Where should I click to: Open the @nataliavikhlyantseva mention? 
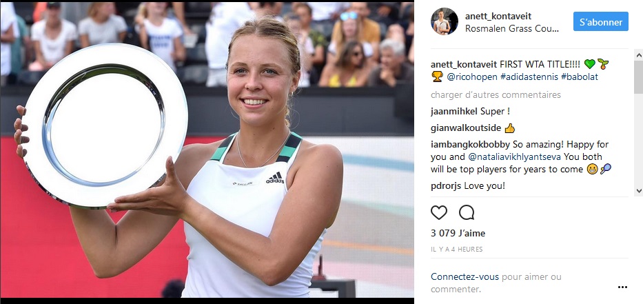[x=514, y=156]
